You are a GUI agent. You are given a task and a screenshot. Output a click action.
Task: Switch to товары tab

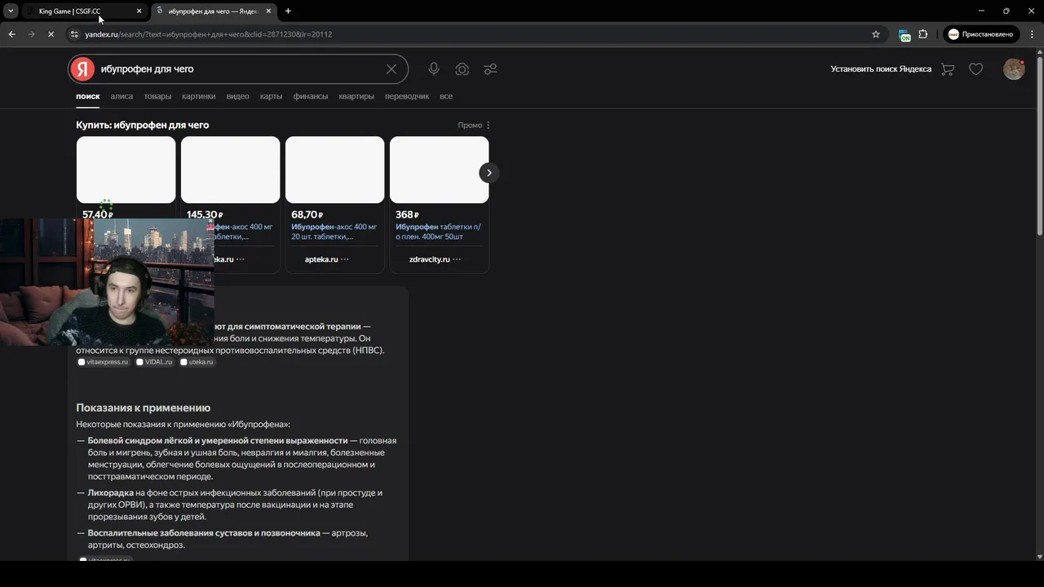point(157,96)
